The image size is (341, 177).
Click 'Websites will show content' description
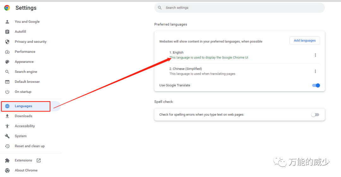coord(211,42)
